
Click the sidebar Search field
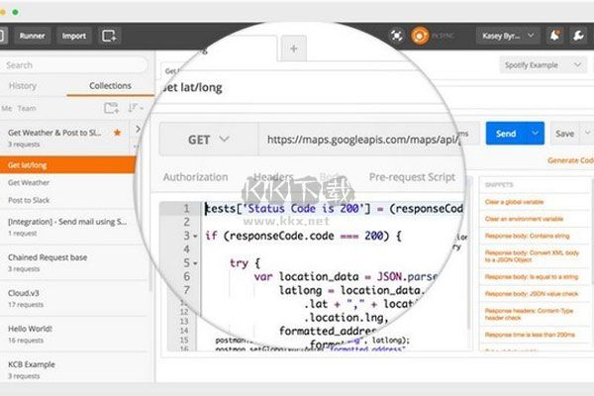(x=74, y=65)
